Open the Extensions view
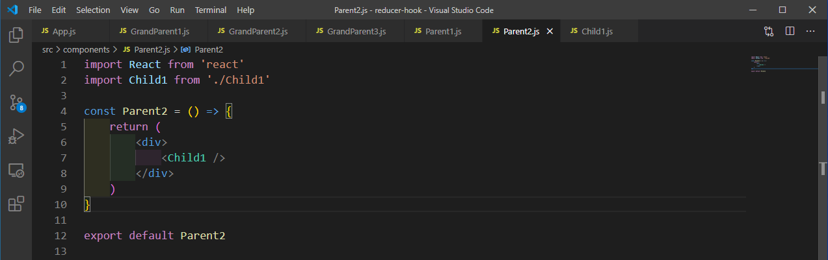This screenshot has width=828, height=260. (16, 204)
